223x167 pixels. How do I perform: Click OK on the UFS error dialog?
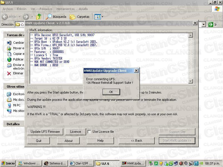pos(111,92)
